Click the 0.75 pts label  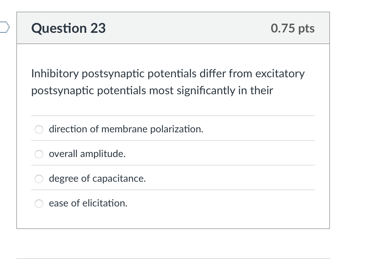292,28
